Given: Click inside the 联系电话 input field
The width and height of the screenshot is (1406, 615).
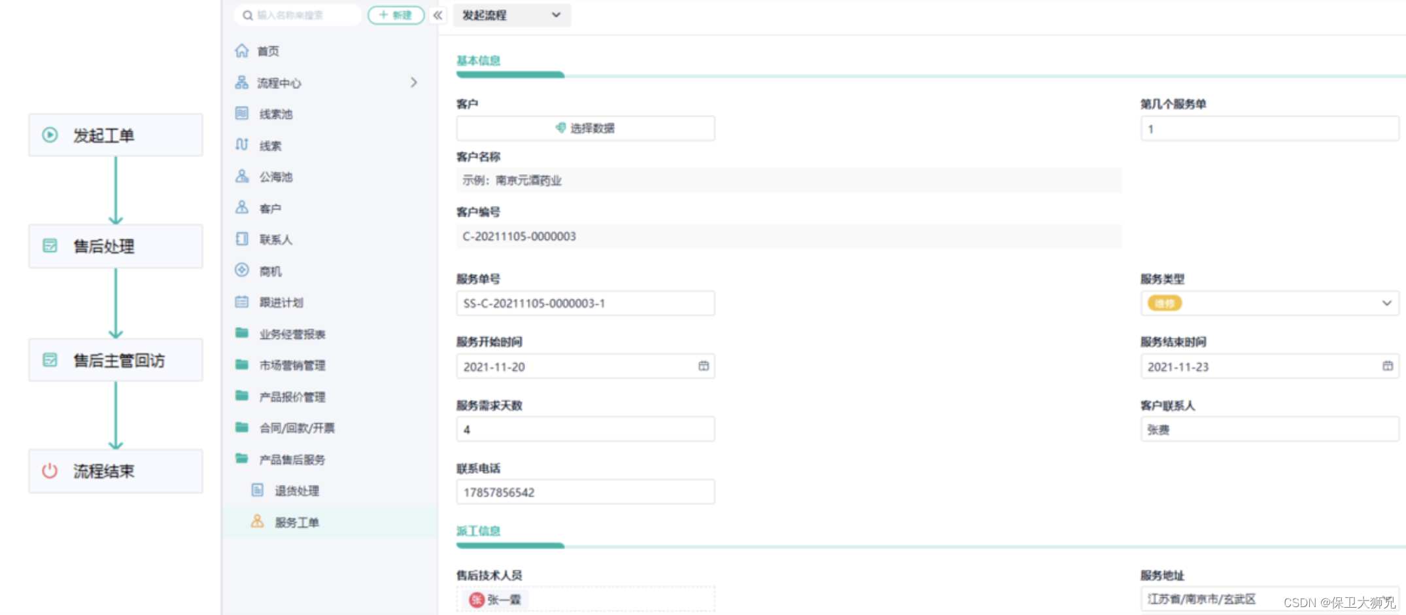Looking at the screenshot, I should (x=585, y=492).
